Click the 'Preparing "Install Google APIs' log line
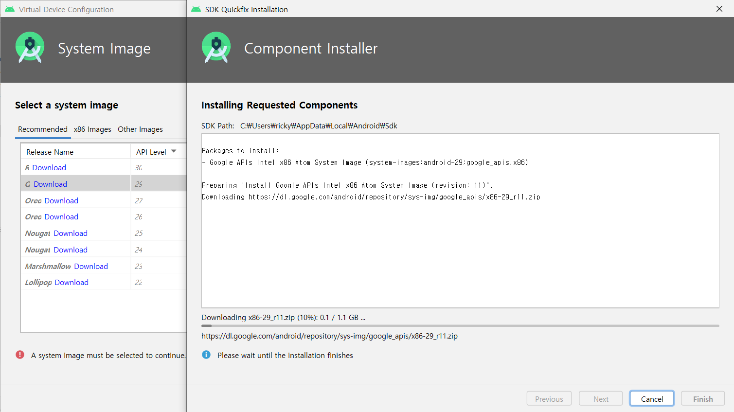The image size is (734, 412). [347, 185]
